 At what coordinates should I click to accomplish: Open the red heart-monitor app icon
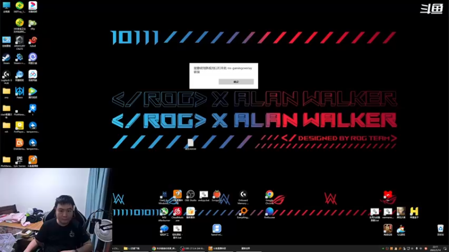tap(388, 196)
